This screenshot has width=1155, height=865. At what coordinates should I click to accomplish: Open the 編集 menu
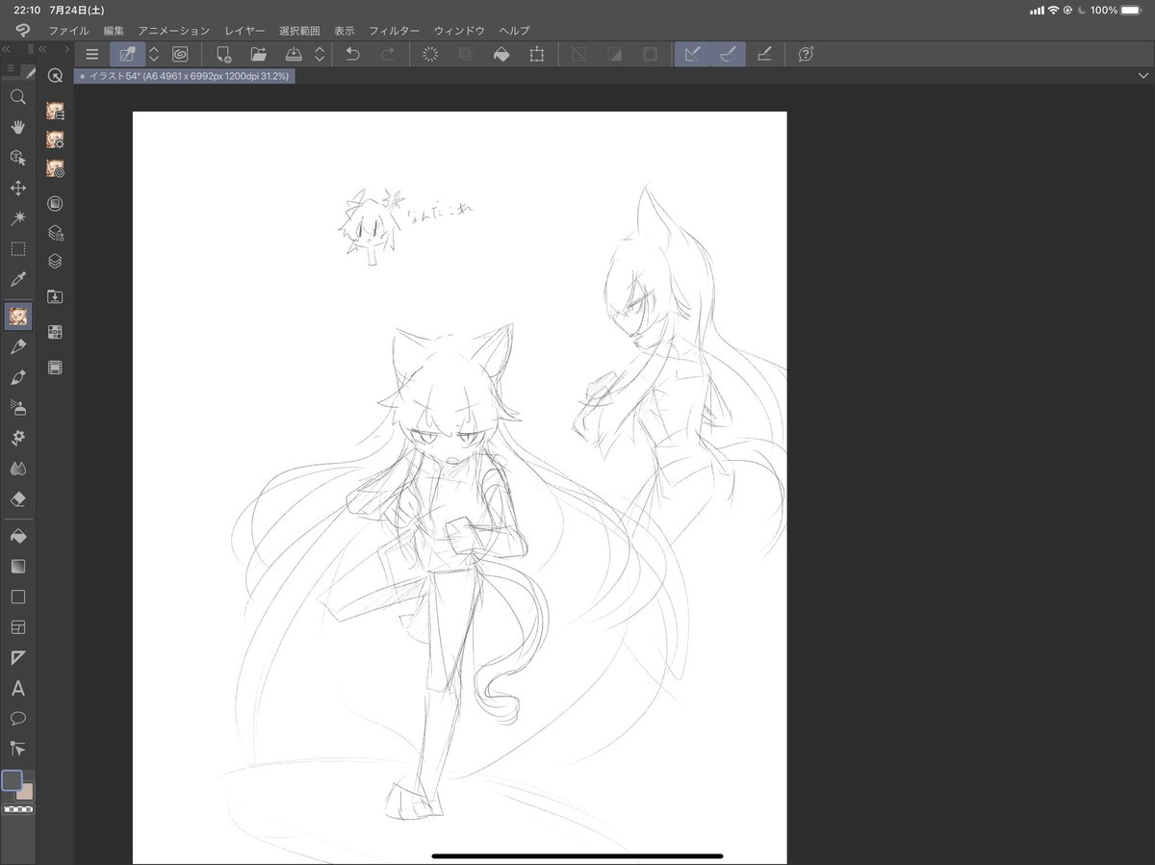coord(114,31)
